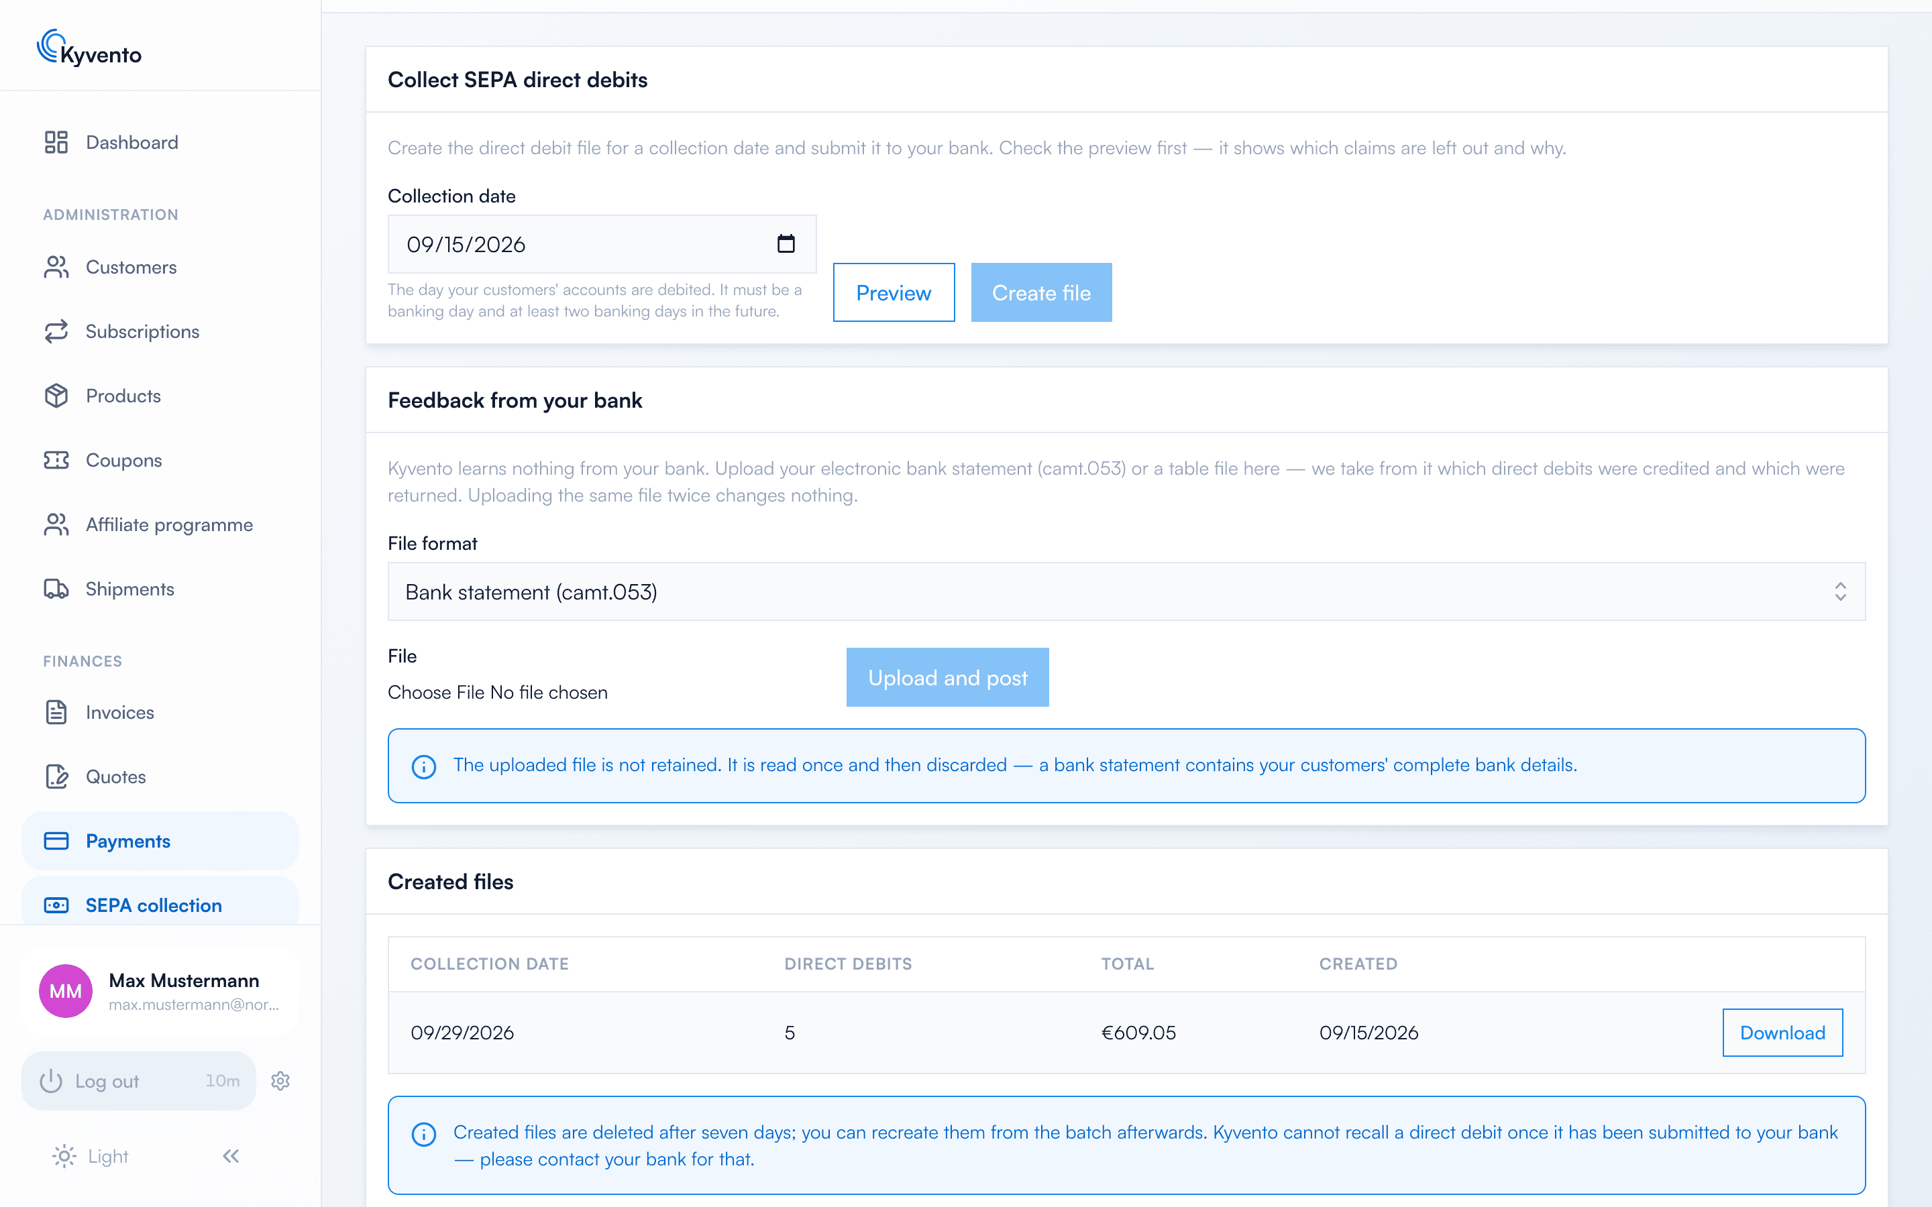Open the Affiliate programme section

pos(160,524)
